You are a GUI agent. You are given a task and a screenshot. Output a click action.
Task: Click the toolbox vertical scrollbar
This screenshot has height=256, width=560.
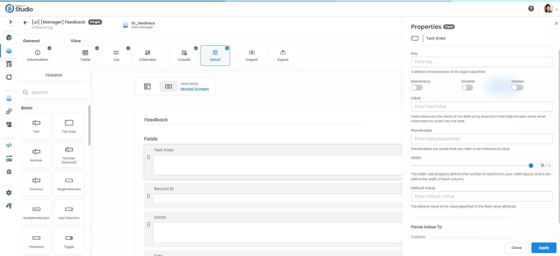(x=89, y=125)
